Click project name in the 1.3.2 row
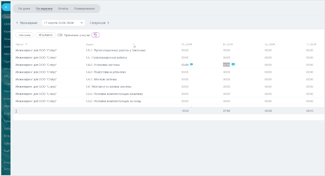 point(36,101)
